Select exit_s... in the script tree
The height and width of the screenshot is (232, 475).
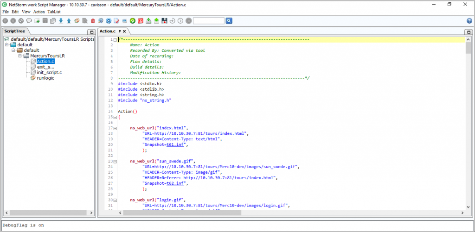tap(45, 67)
